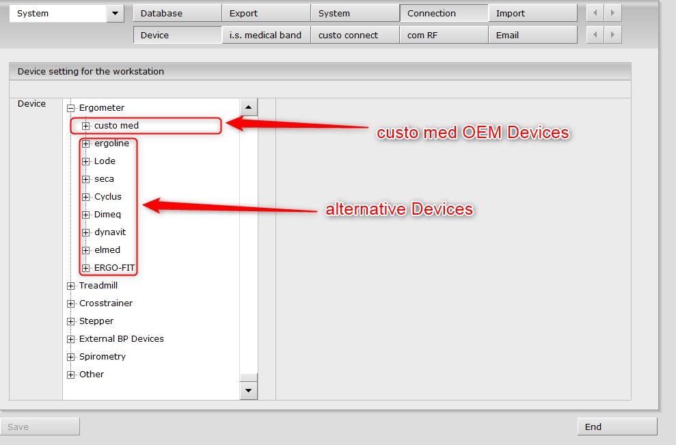Select Cyclus tree entry
Image resolution: width=676 pixels, height=445 pixels.
[x=108, y=197]
